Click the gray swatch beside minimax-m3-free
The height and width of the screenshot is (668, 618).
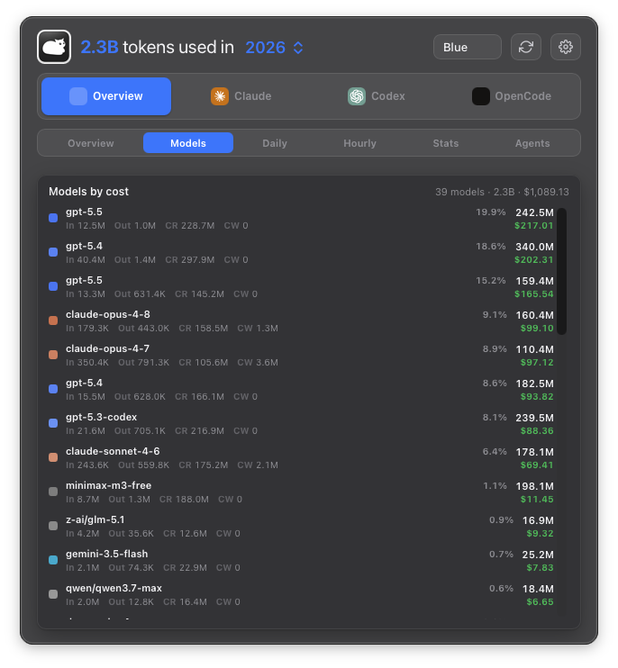(53, 492)
